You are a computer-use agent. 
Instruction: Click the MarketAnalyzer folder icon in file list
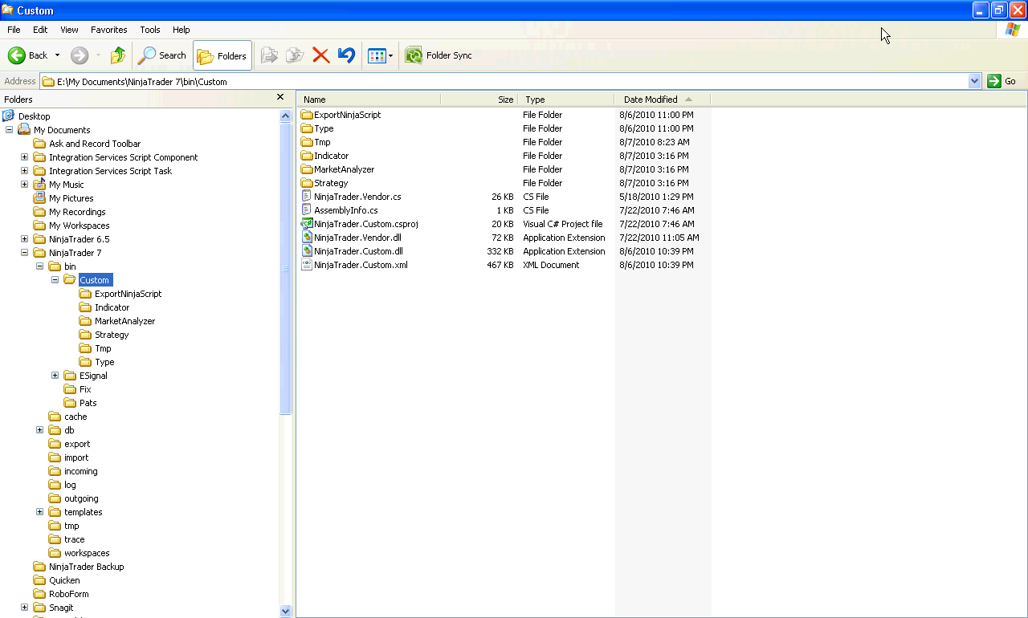(x=307, y=169)
